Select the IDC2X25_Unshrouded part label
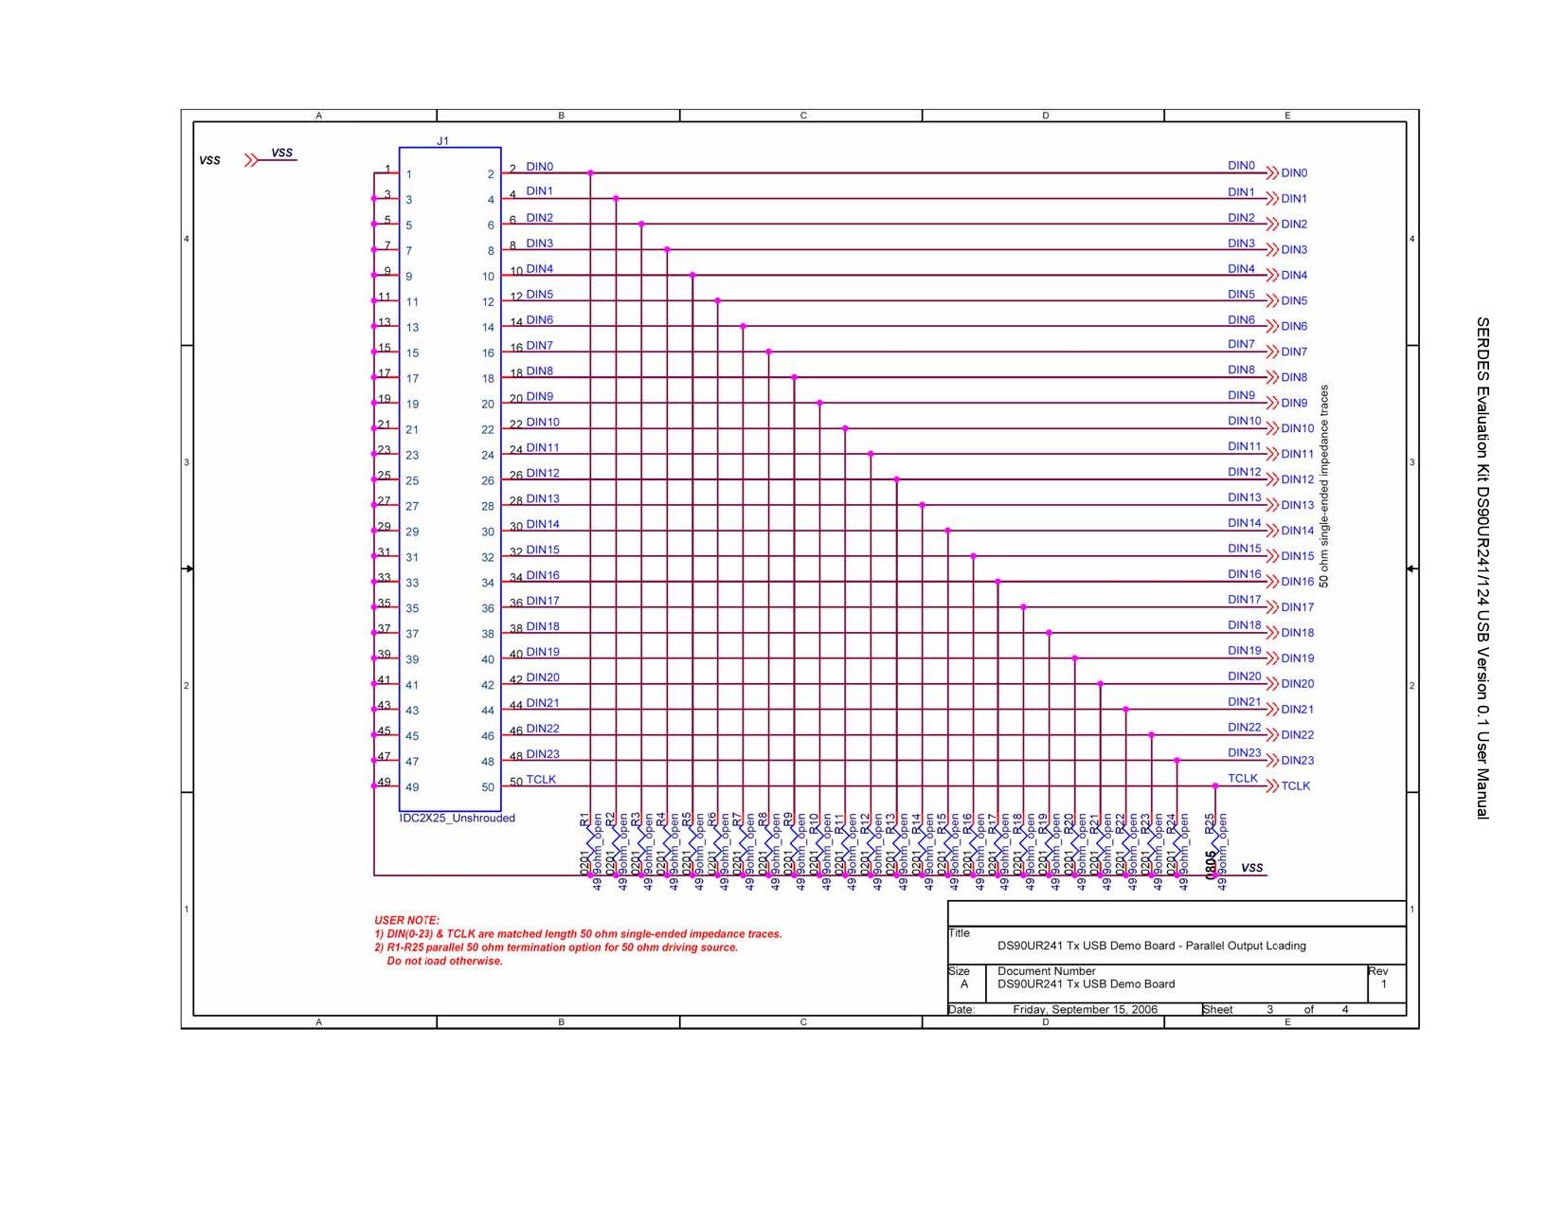1563x1208 pixels. [458, 819]
